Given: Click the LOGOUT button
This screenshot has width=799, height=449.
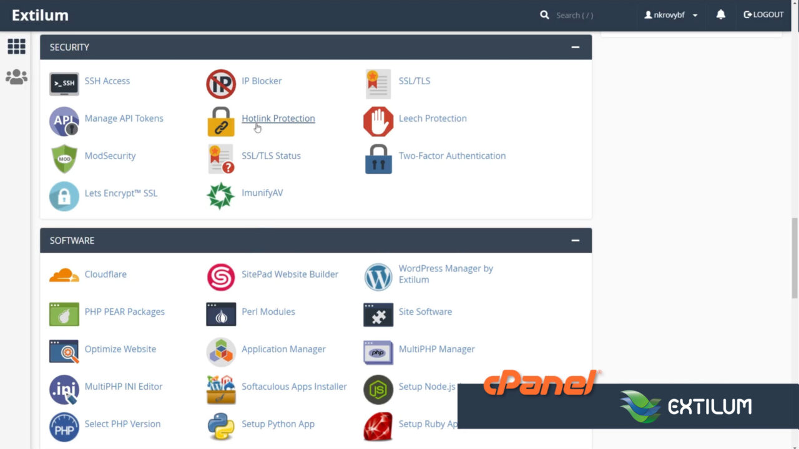Looking at the screenshot, I should point(763,14).
